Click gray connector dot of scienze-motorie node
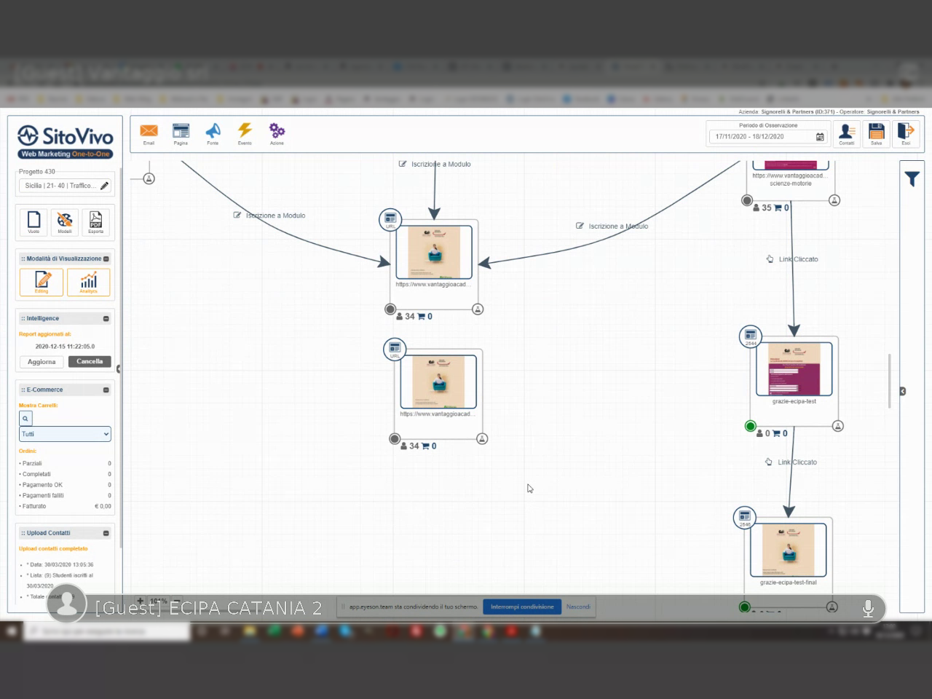Screen dimensions: 932x699 click(747, 200)
